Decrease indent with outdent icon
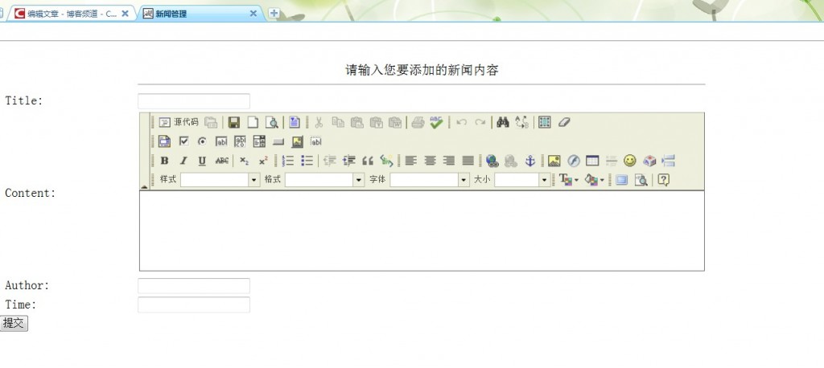 pyautogui.click(x=329, y=161)
